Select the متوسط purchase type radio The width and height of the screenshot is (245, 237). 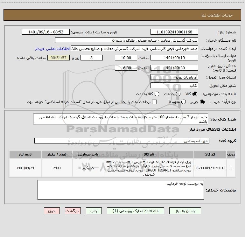click(x=184, y=102)
